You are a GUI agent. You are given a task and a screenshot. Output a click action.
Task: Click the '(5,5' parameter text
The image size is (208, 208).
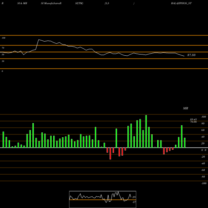[107, 3]
